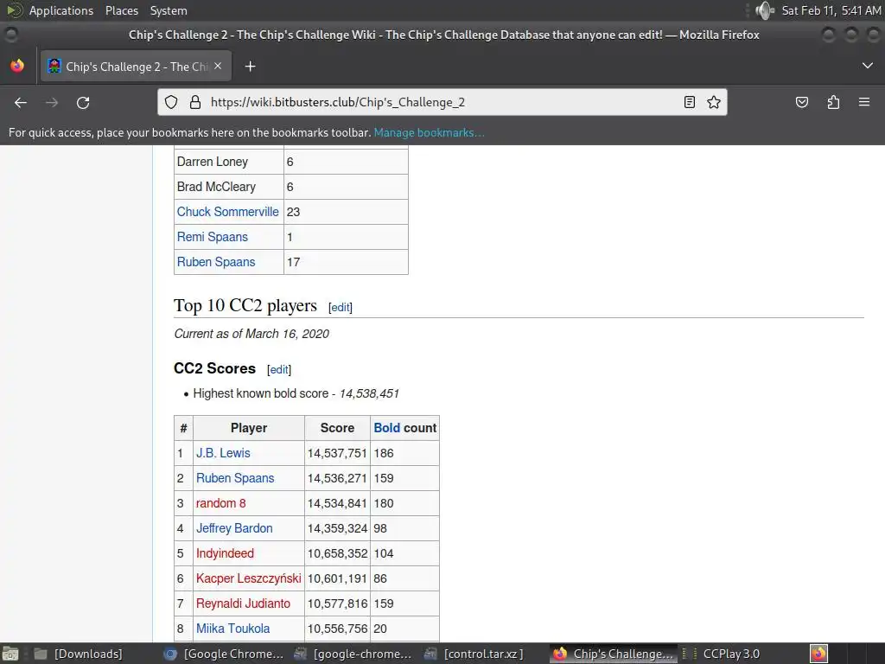The image size is (885, 664).
Task: Click the Darren Loney table cell
Action: coord(229,162)
